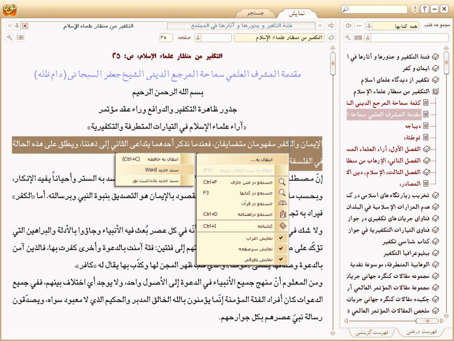Click the book list filter input field
Image resolution: width=454 pixels, height=341 pixels.
click(x=410, y=38)
